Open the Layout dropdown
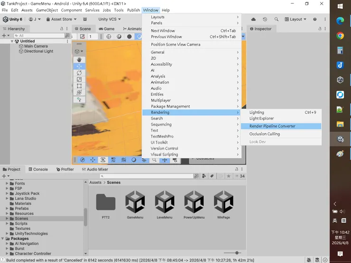 296,19
